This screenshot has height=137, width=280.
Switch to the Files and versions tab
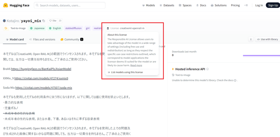click(42, 39)
